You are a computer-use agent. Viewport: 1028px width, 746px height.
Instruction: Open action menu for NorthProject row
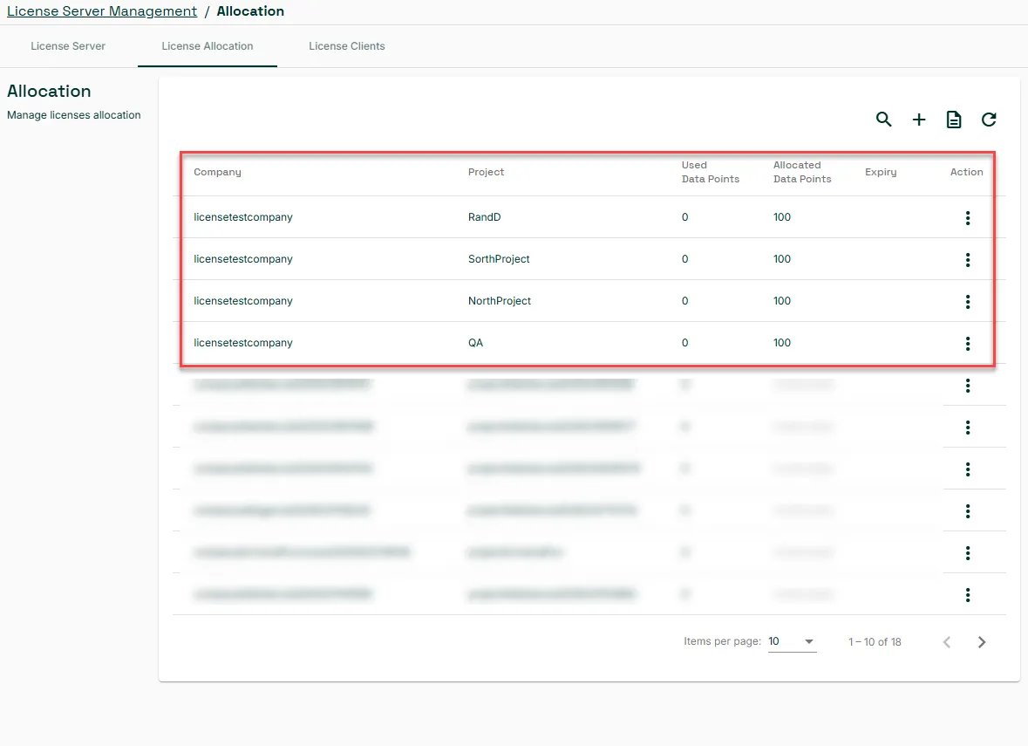click(968, 302)
